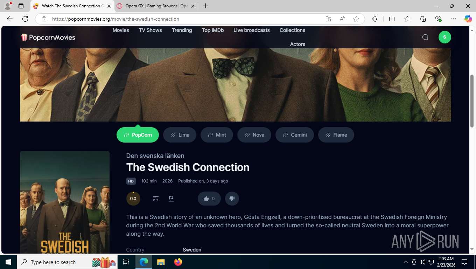Open the Tab actions menu icon
The height and width of the screenshot is (269, 476).
click(21, 6)
